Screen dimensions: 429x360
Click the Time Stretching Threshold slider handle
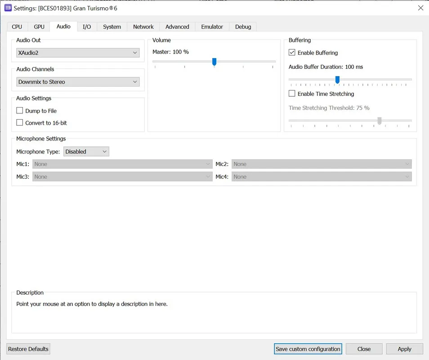[380, 121]
